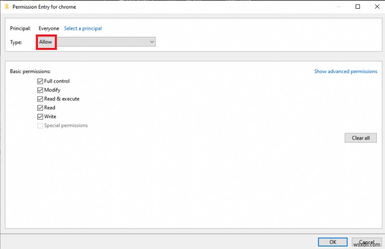Select the Principal label text
The image size is (385, 249).
point(20,28)
